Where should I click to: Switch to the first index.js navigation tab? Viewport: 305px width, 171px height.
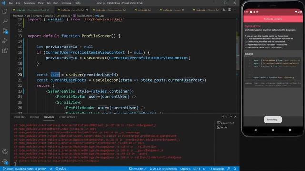[30, 10]
